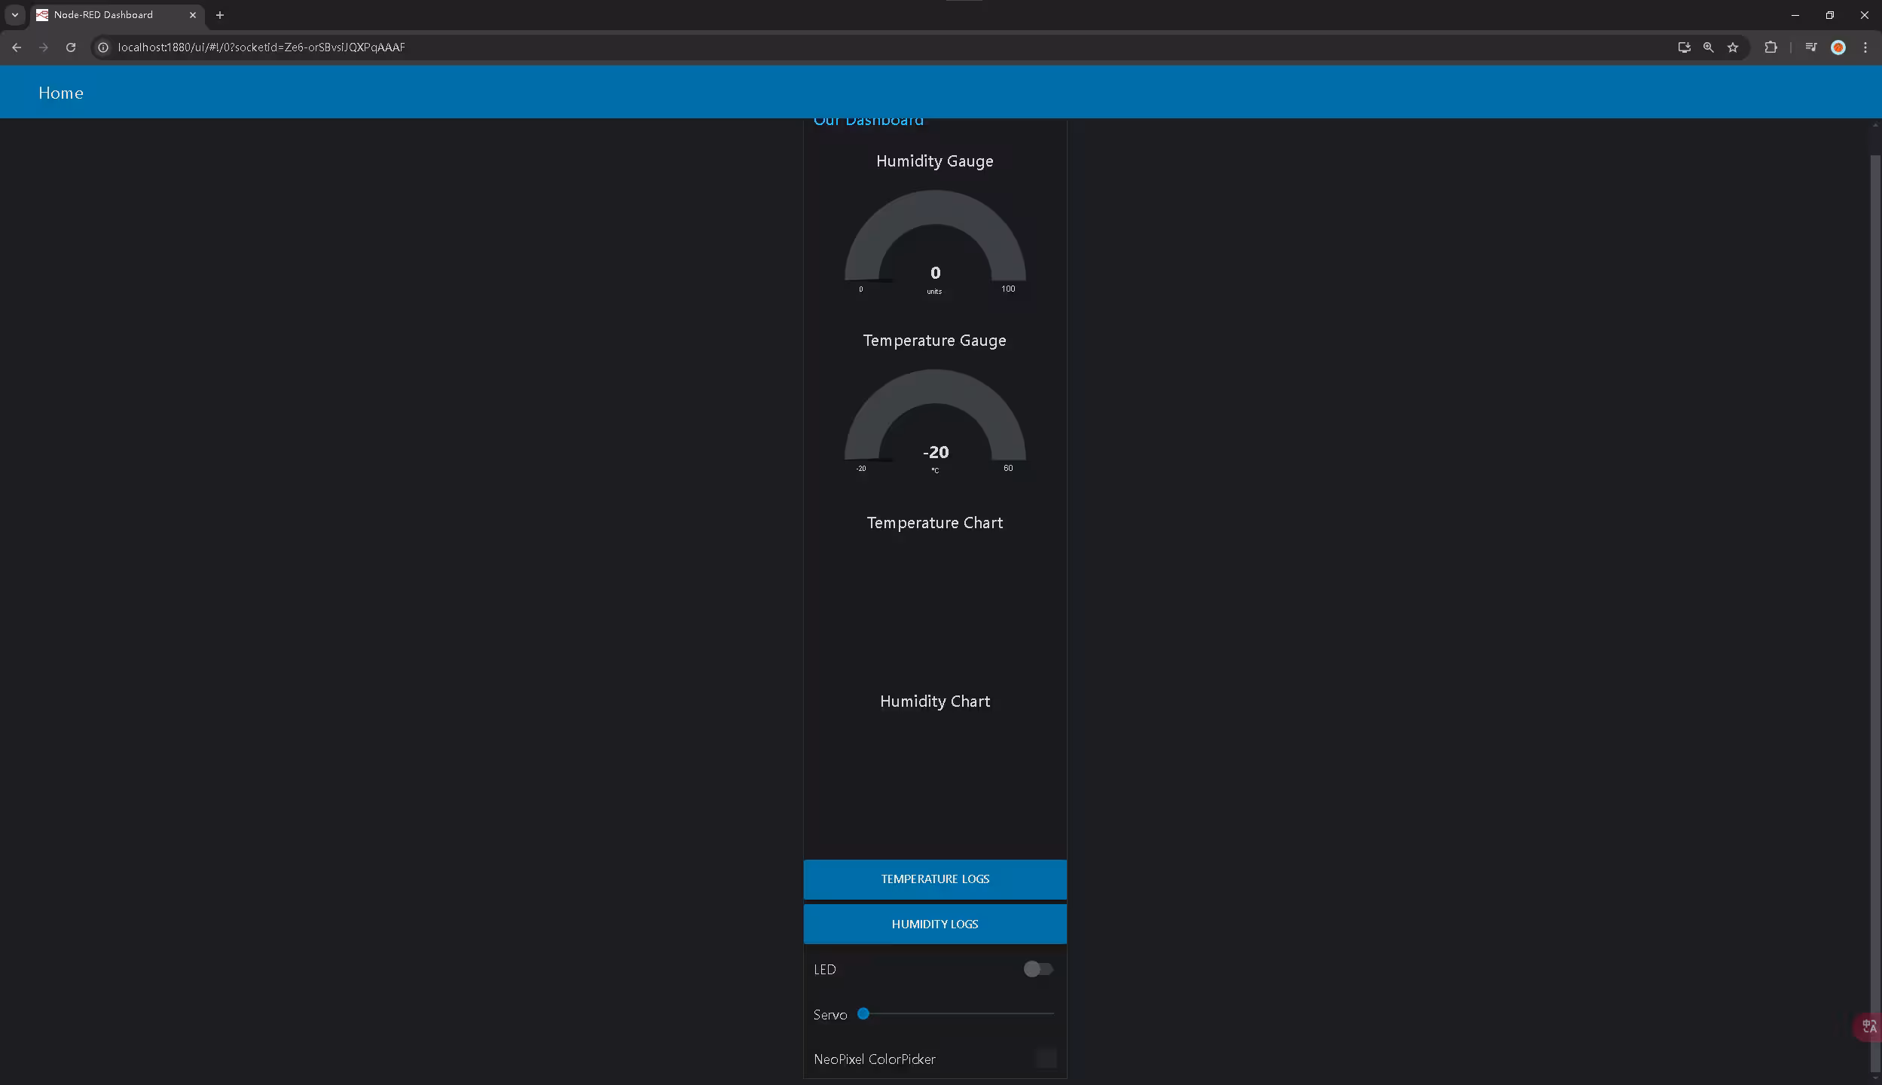Image resolution: width=1882 pixels, height=1085 pixels.
Task: Click the browser back arrow
Action: [x=17, y=47]
